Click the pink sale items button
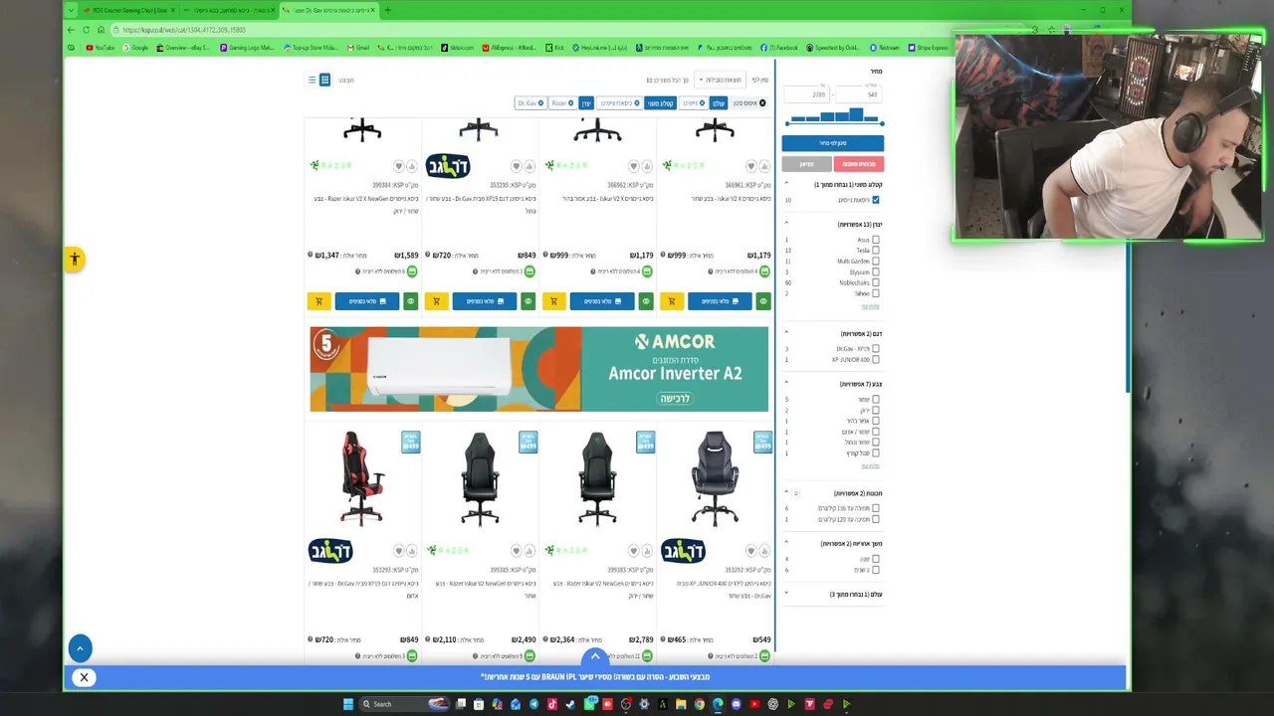1274x716 pixels. [859, 164]
